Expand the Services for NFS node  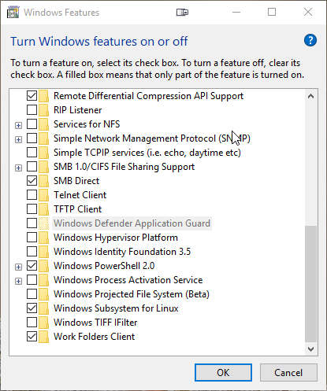coord(18,126)
